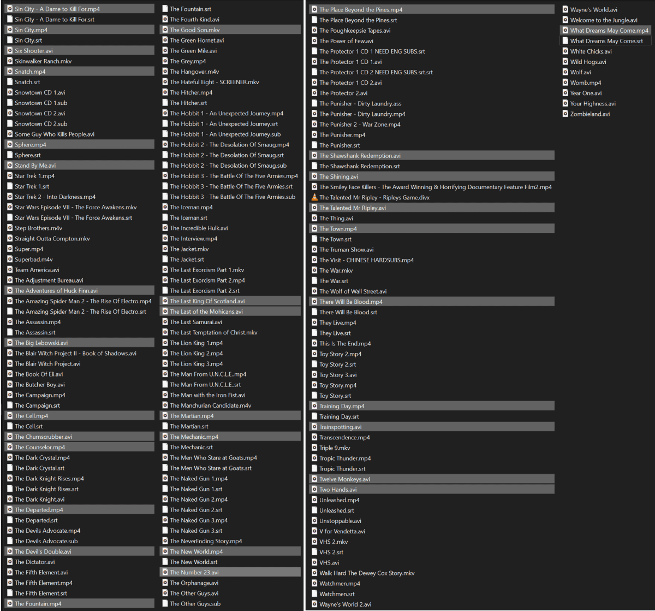655x611 pixels.
Task: Select Twelve Monkeys.avi
Action: [x=432, y=479]
